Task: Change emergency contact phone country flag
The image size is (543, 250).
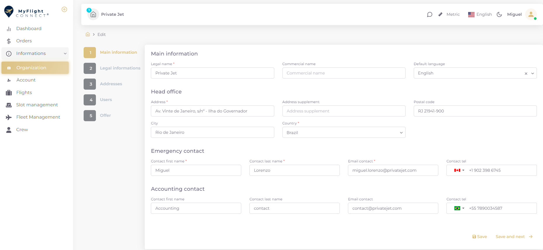Action: 459,170
